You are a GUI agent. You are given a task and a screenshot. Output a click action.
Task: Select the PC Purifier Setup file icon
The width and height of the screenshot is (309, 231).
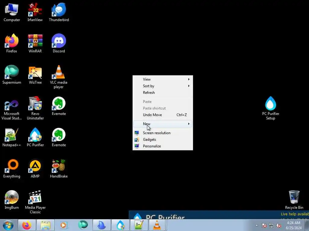[271, 108]
